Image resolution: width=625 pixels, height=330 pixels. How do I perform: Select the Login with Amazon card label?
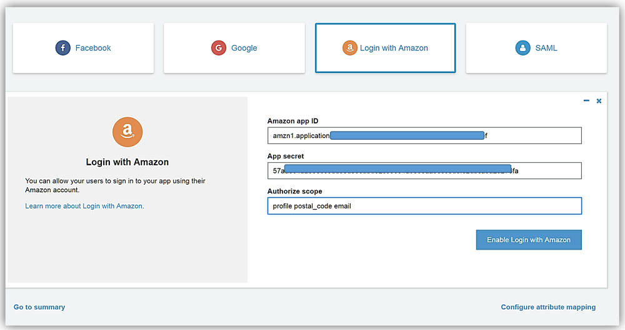click(394, 48)
